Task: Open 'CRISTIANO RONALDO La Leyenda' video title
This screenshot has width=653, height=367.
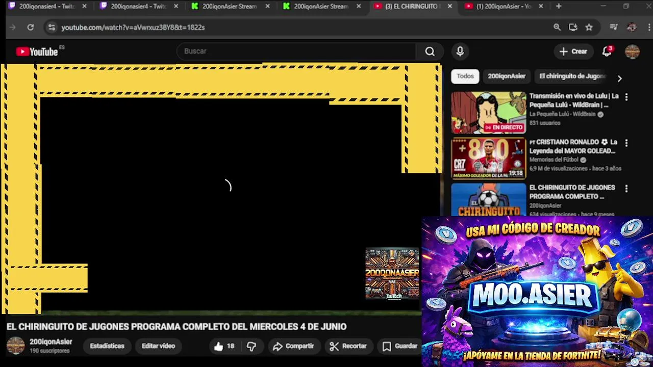Action: [573, 146]
